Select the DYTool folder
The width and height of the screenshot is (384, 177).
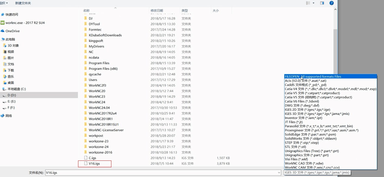tap(94, 24)
